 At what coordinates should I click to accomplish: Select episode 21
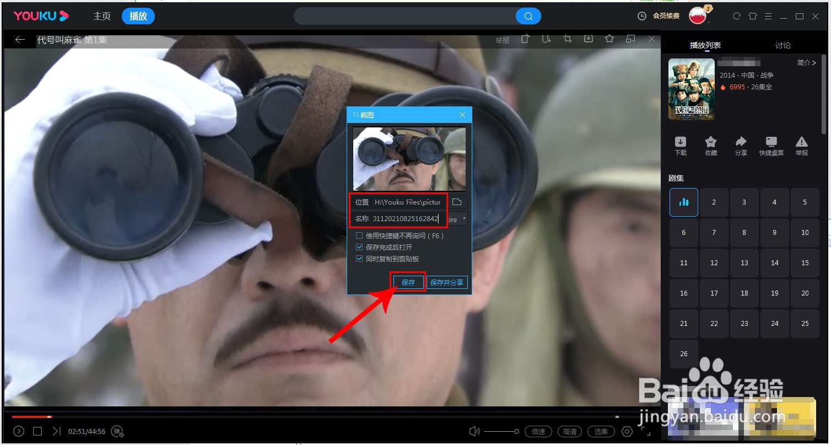coord(684,323)
